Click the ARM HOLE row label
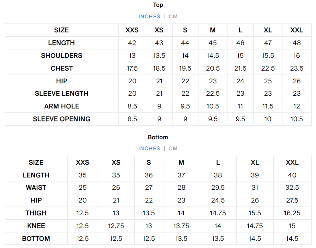This screenshot has height=248, width=316. [62, 106]
